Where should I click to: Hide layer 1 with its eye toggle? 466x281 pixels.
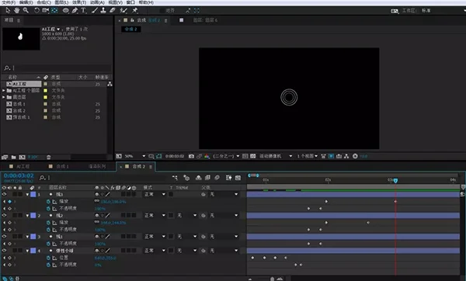(x=4, y=194)
